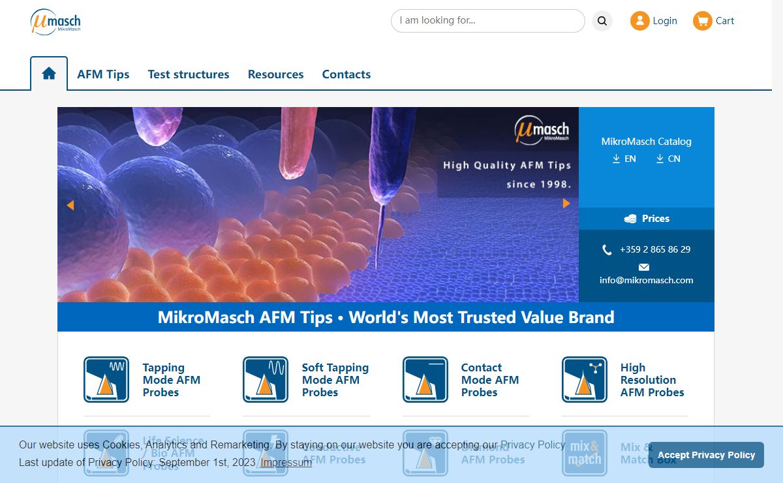
Task: Open the Resources menu
Action: (x=275, y=74)
